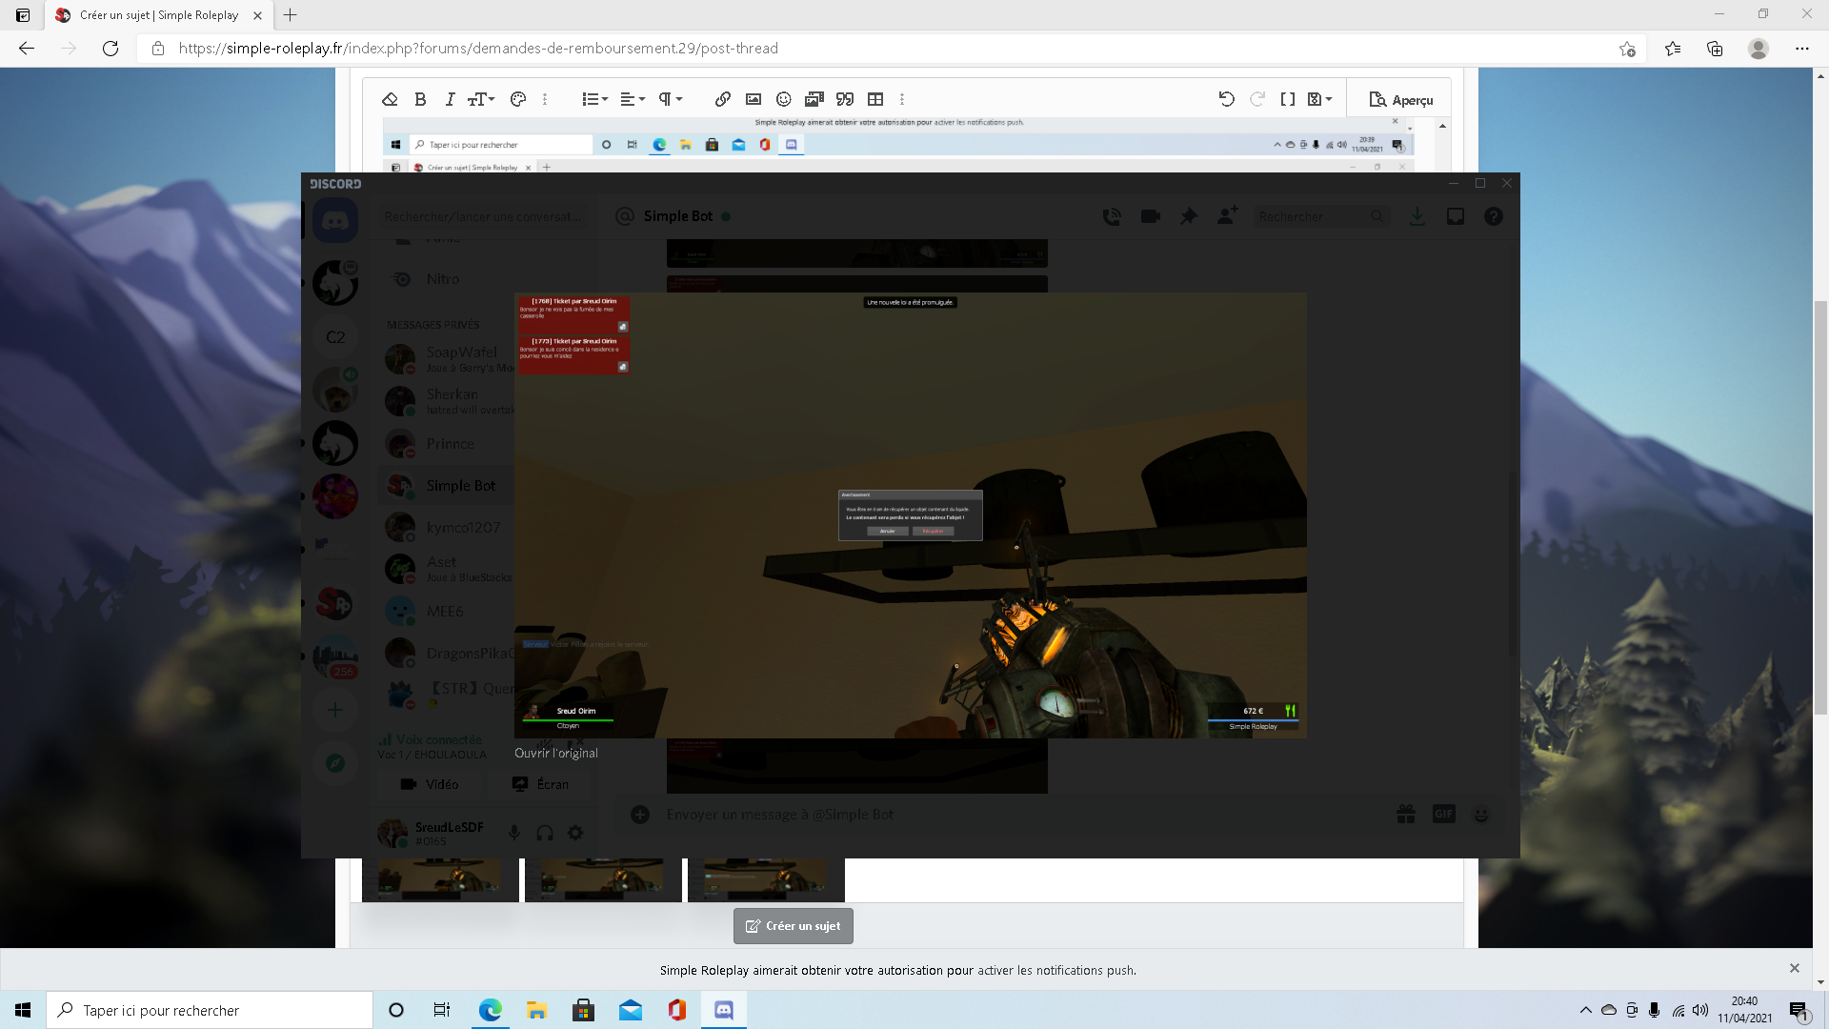Click Discord Vidéo button

click(431, 784)
